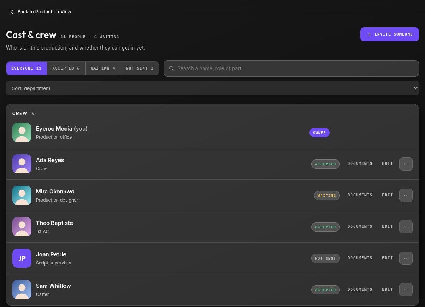This screenshot has height=307, width=425.
Task: Switch to the Accepted 6 tab
Action: pos(66,68)
